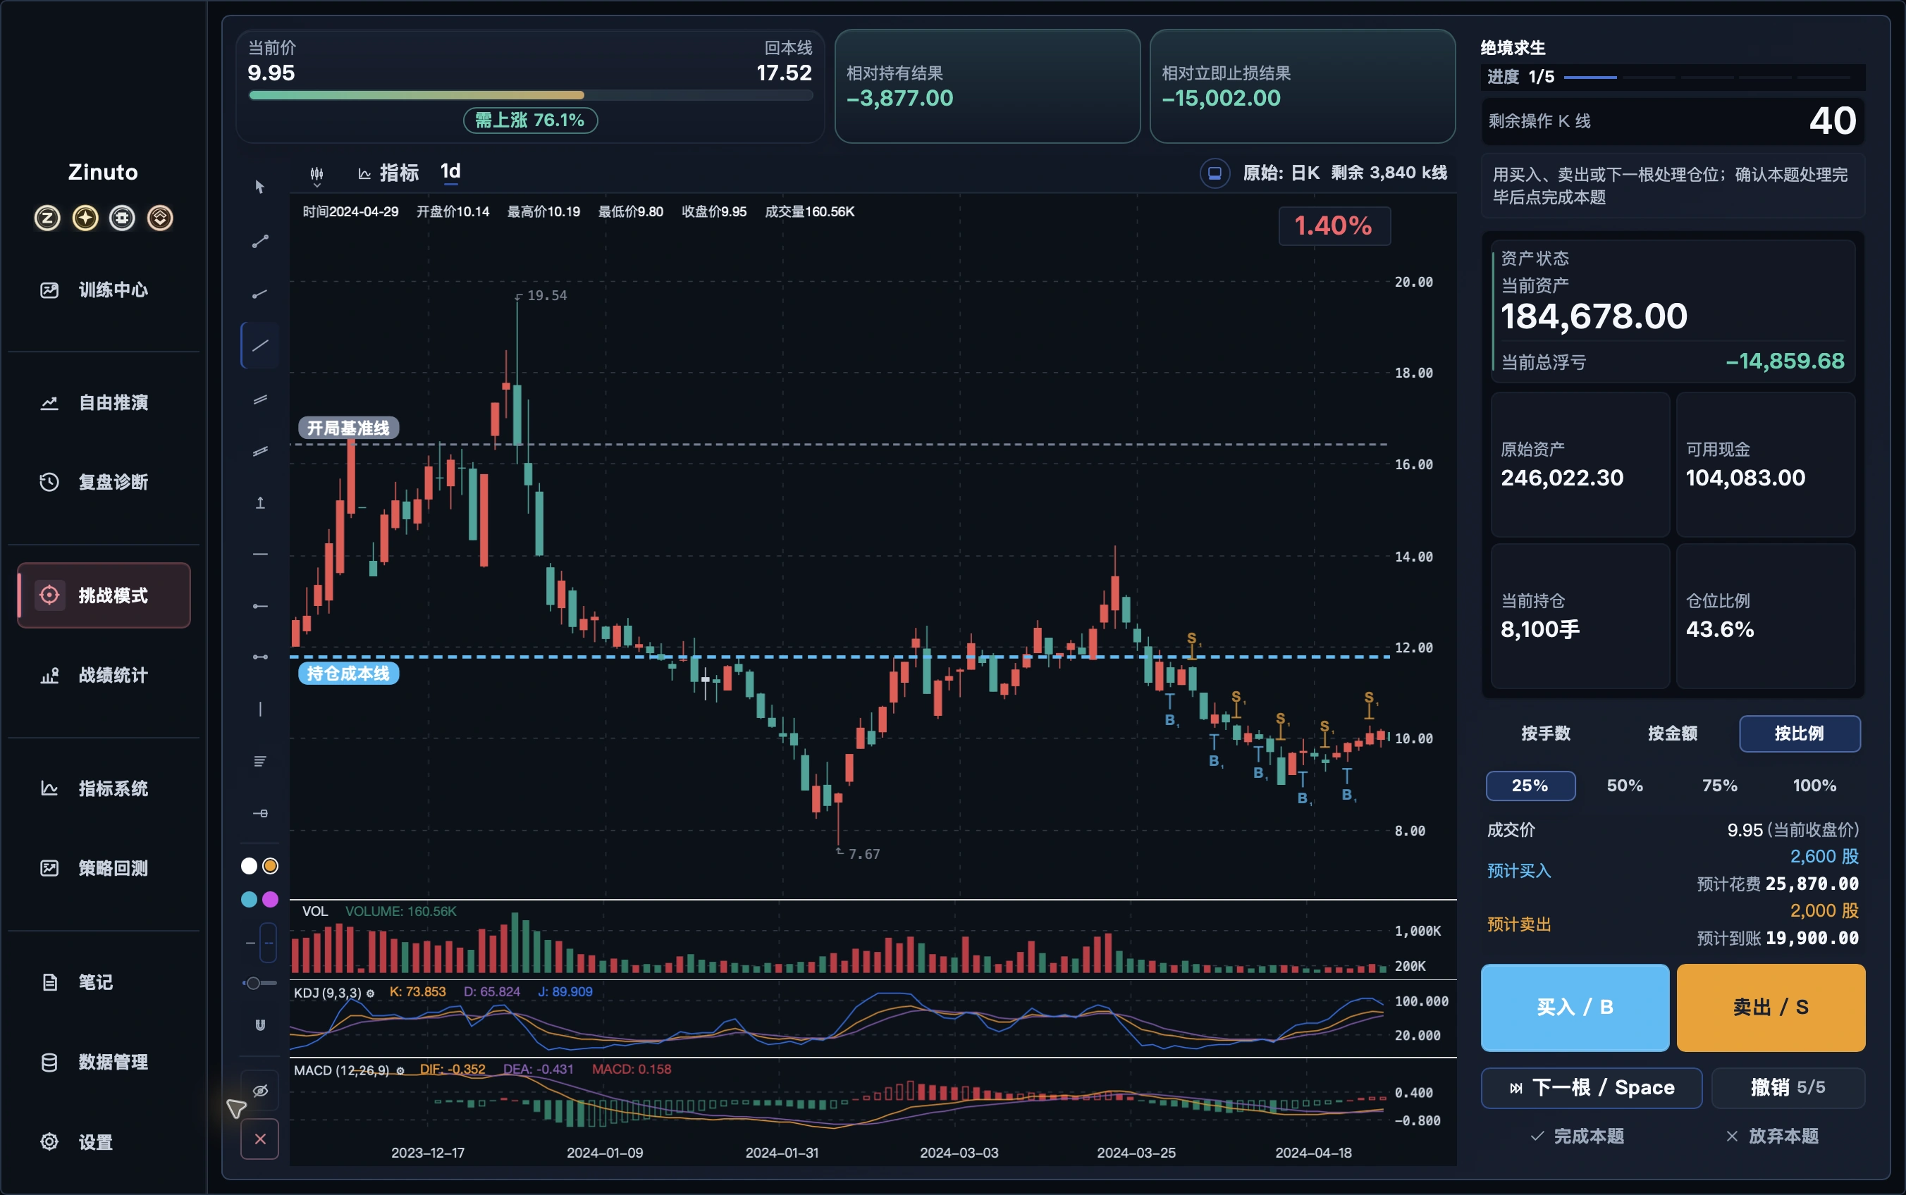Click the 持仓成本线 label on chart

(348, 674)
